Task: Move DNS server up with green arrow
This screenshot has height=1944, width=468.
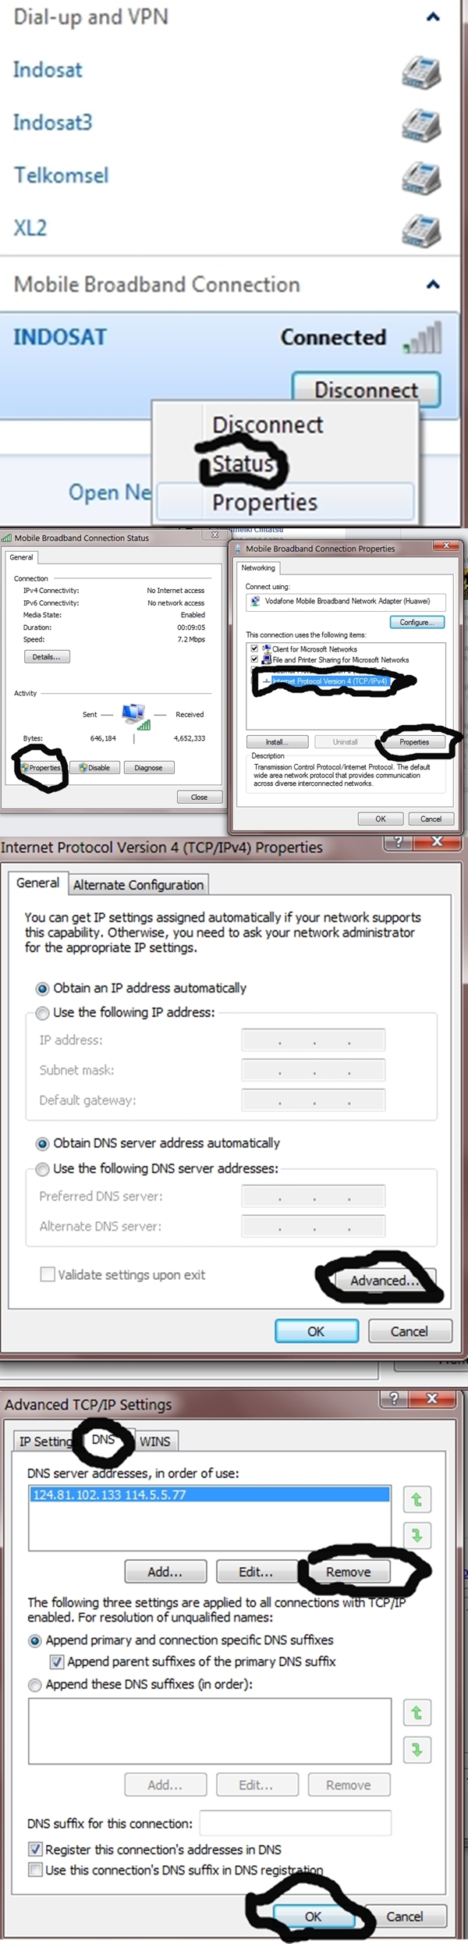Action: (x=417, y=1499)
